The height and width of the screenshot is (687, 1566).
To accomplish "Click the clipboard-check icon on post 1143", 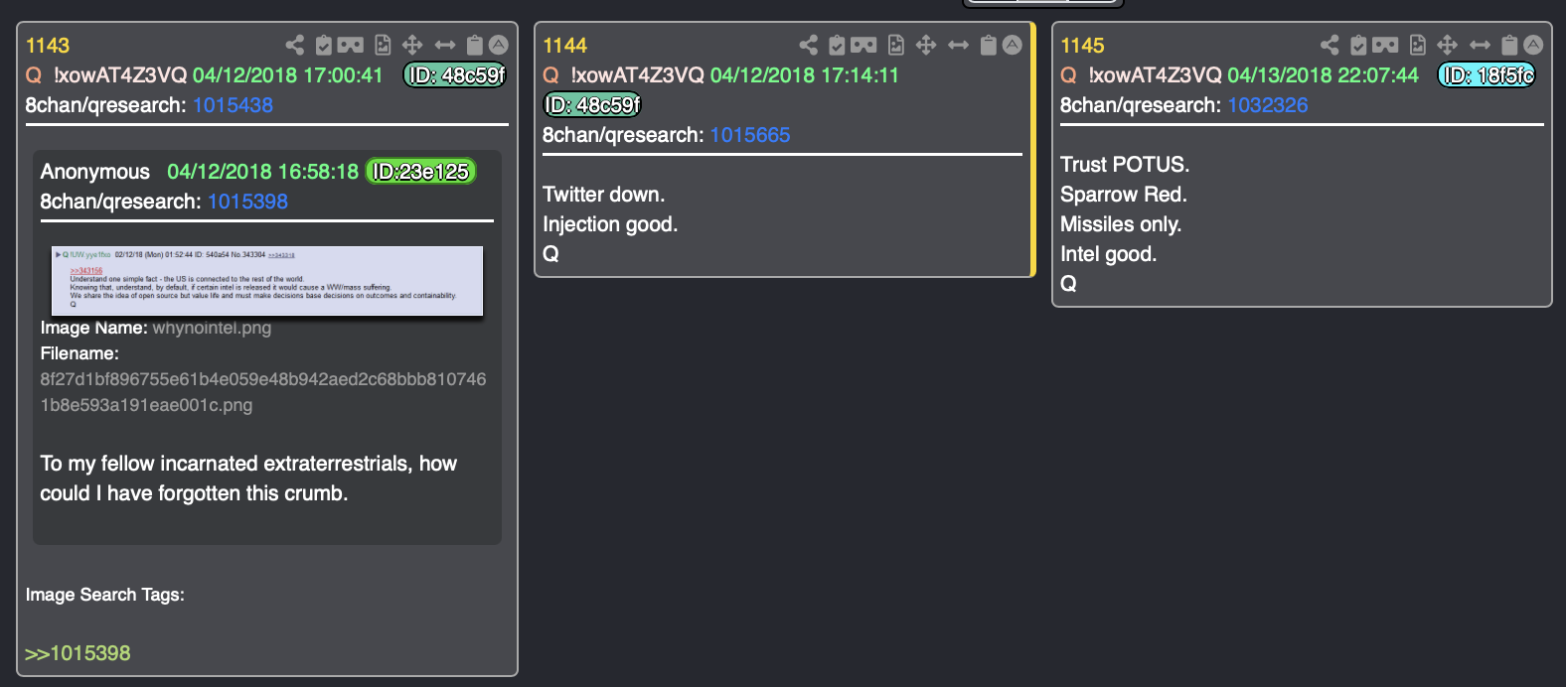I will tap(324, 45).
